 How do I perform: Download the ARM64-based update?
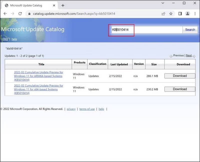[x=180, y=76]
